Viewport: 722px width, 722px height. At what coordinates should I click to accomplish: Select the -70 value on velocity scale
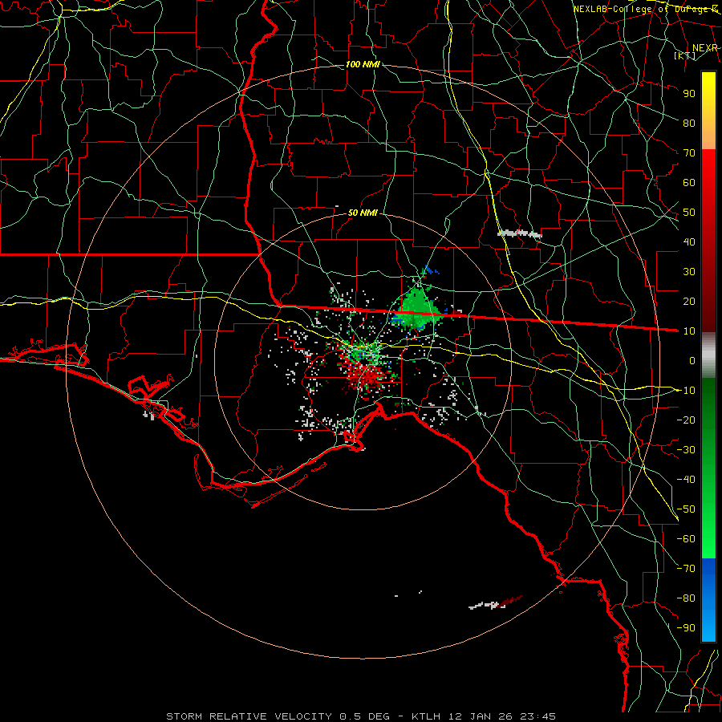[686, 569]
